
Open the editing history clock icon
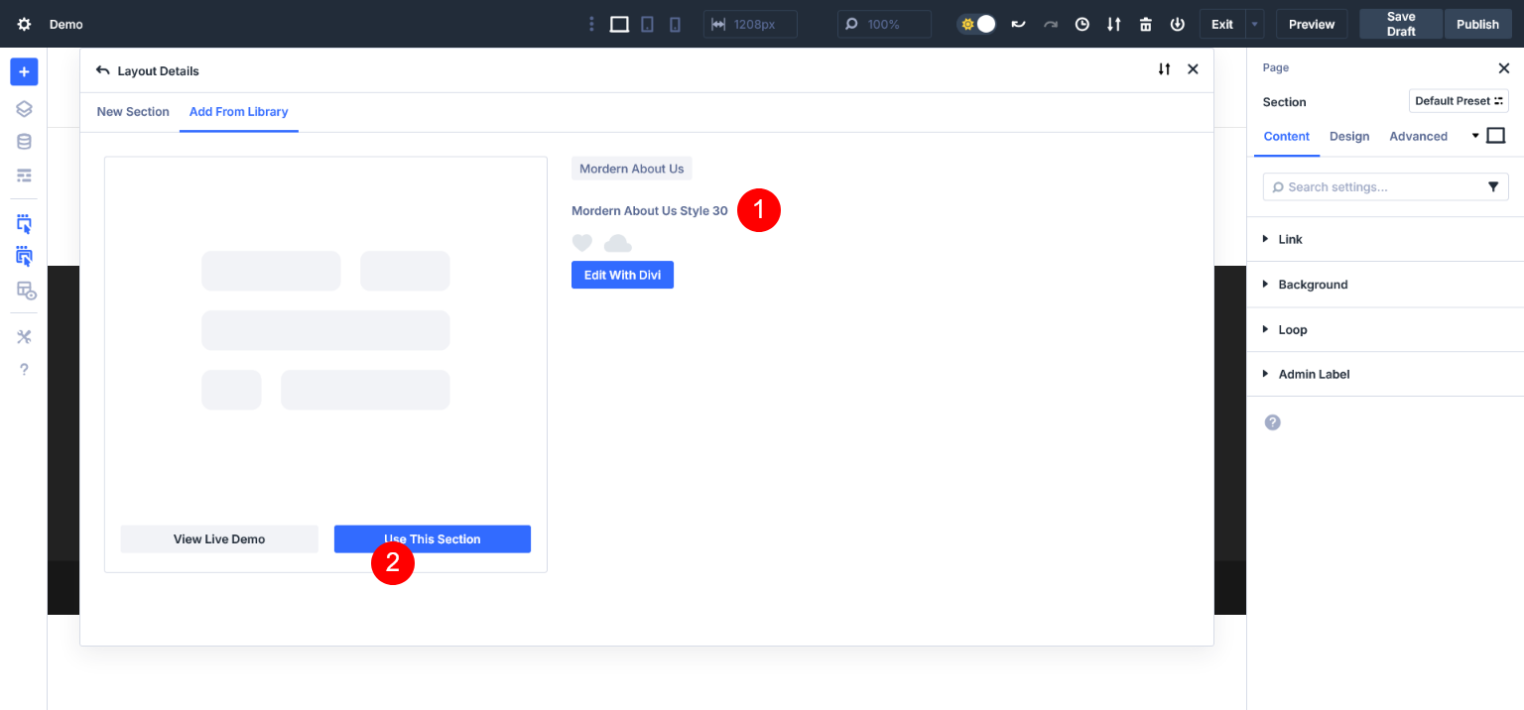(x=1082, y=24)
